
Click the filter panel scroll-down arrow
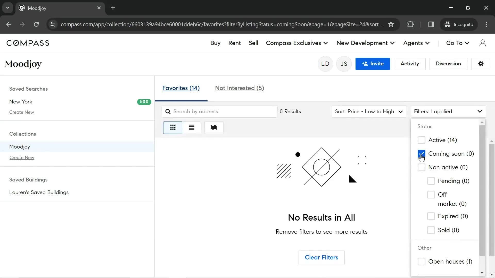click(482, 273)
